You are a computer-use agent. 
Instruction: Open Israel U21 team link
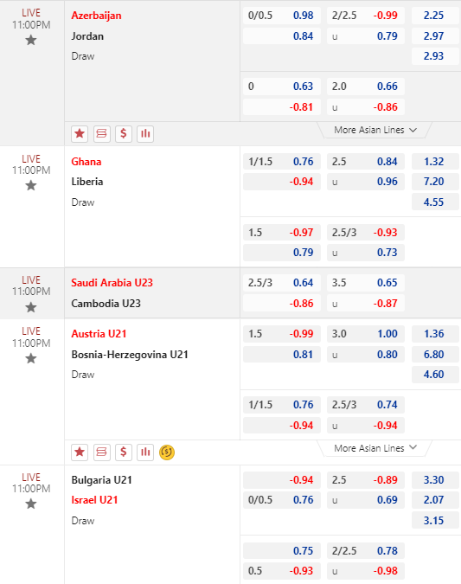(x=94, y=500)
